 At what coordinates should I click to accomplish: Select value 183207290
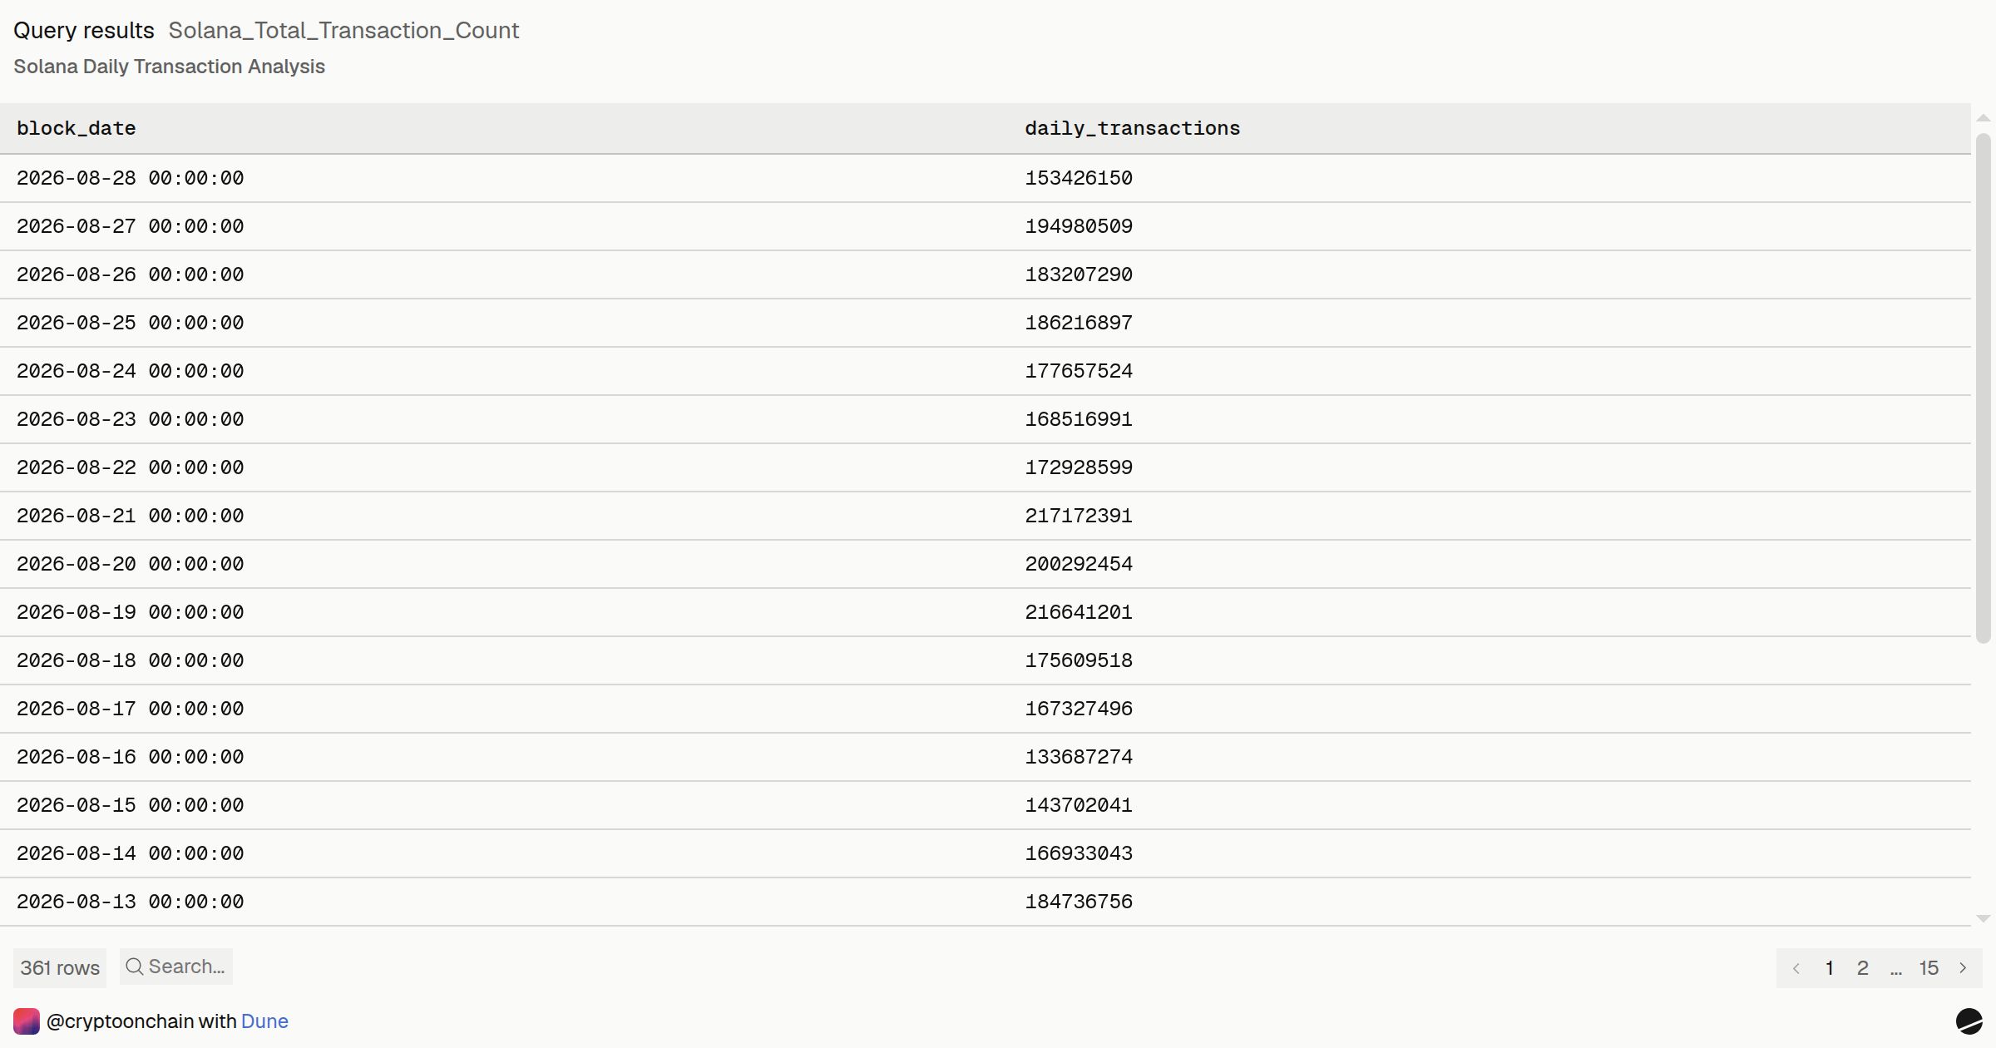coord(1079,274)
